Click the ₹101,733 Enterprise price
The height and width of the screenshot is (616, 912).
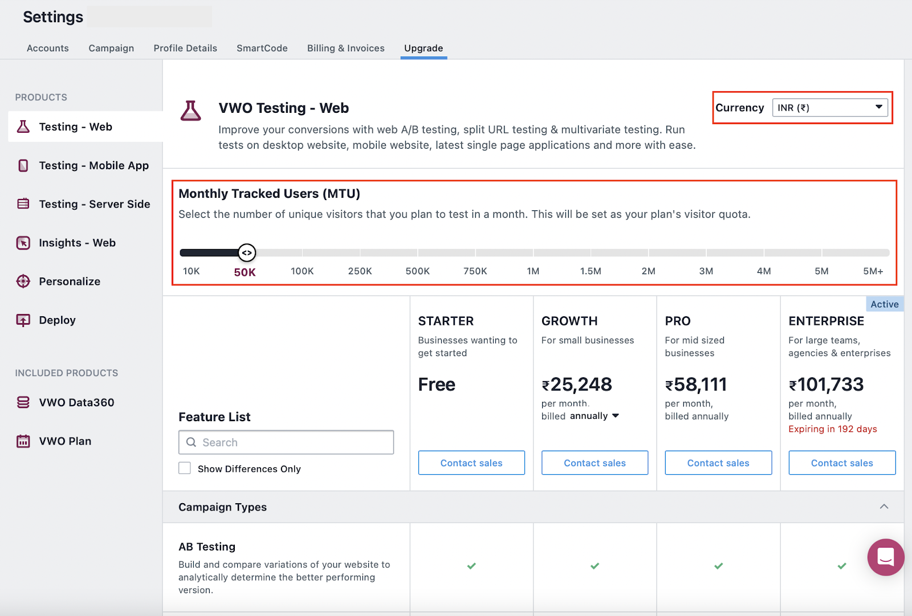pos(826,385)
